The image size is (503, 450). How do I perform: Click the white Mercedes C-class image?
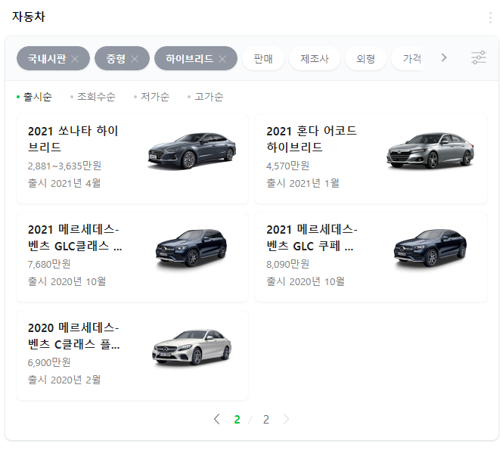point(191,347)
